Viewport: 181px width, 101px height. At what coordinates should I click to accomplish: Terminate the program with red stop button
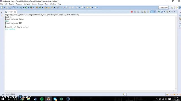tap(132, 12)
